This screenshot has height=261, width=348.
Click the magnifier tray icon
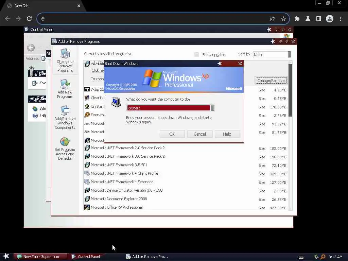323,257
